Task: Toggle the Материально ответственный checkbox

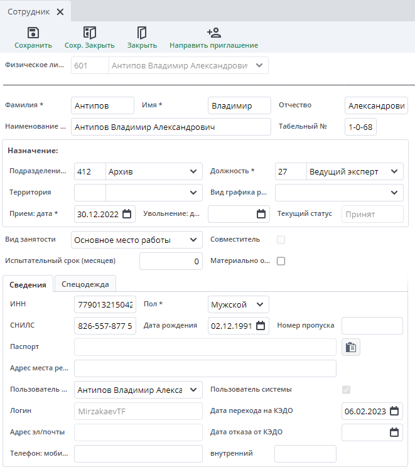Action: [281, 261]
